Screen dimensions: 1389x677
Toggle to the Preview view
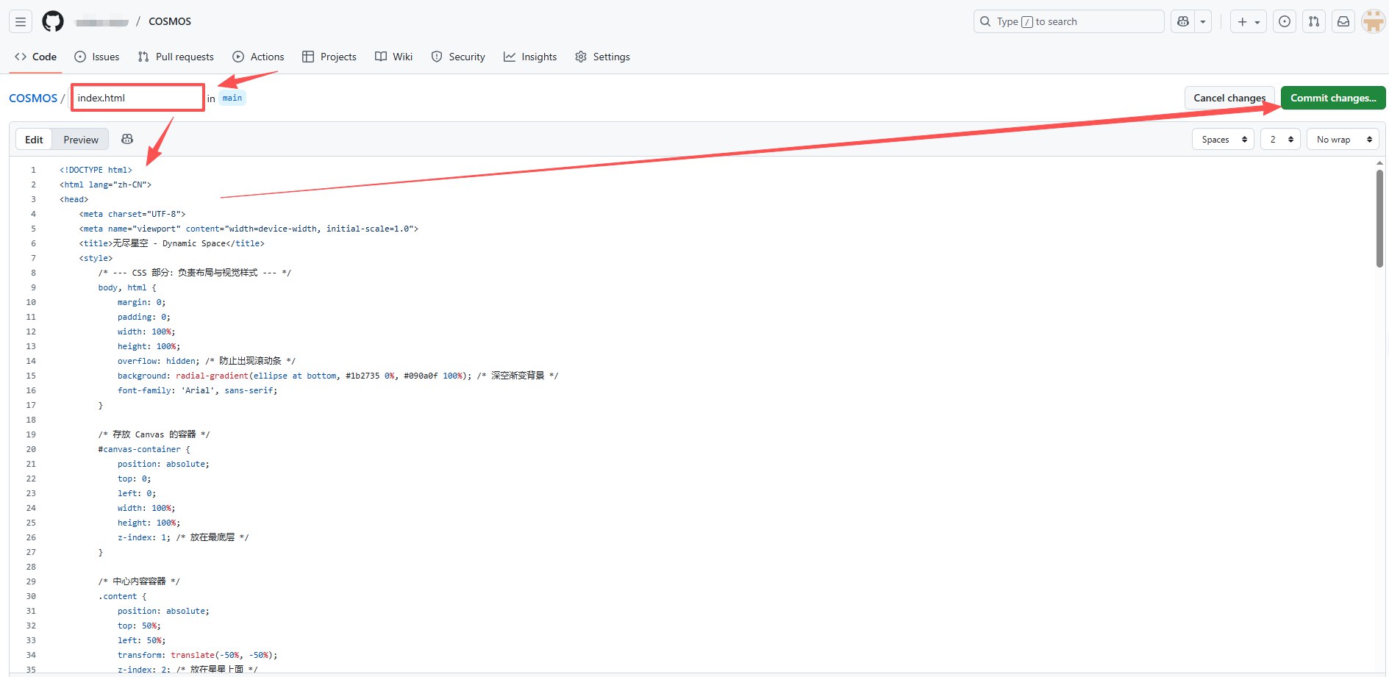coord(81,140)
